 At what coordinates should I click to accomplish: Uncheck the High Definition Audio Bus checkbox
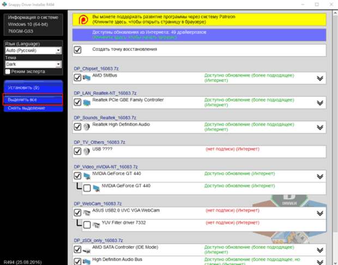point(77,261)
